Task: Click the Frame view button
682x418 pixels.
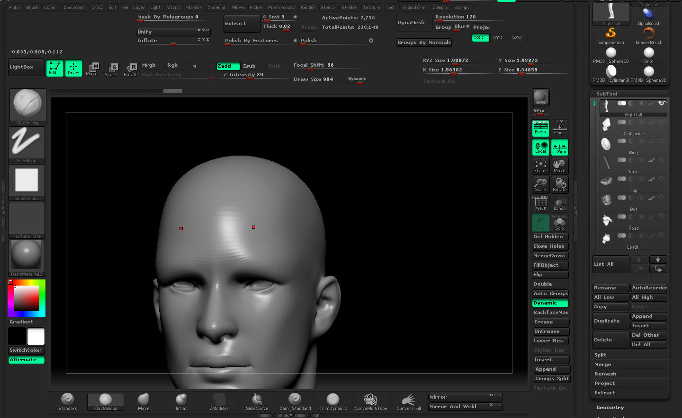Action: [540, 166]
